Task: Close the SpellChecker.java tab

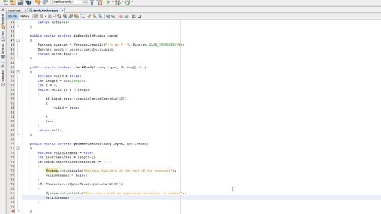Action: 62,11
